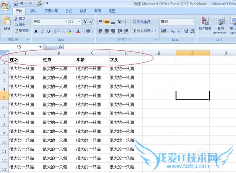The width and height of the screenshot is (236, 173).
Task: Open 条件格式 conditional formatting
Action: [x=205, y=25]
